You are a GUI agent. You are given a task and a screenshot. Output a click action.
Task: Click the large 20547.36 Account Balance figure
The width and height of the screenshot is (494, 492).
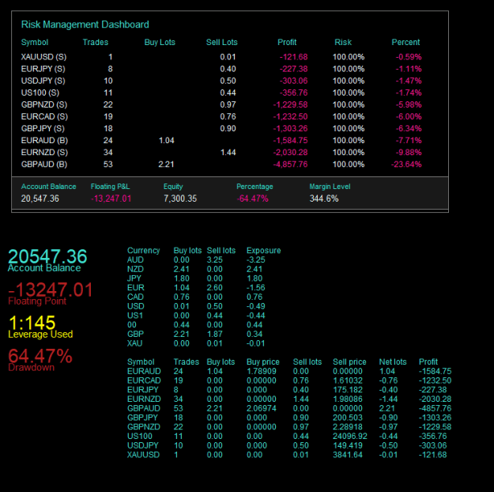47,256
